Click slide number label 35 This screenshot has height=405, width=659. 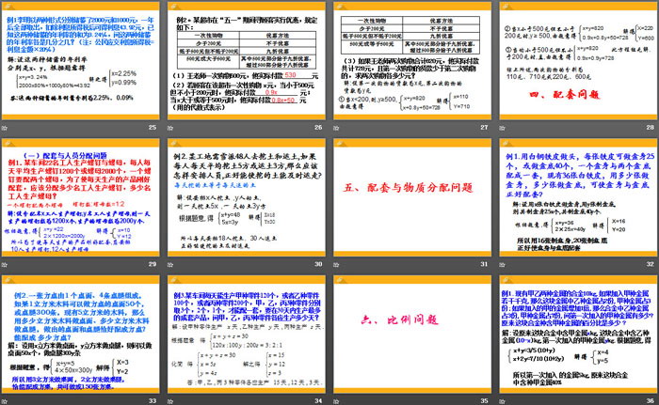tap(484, 401)
